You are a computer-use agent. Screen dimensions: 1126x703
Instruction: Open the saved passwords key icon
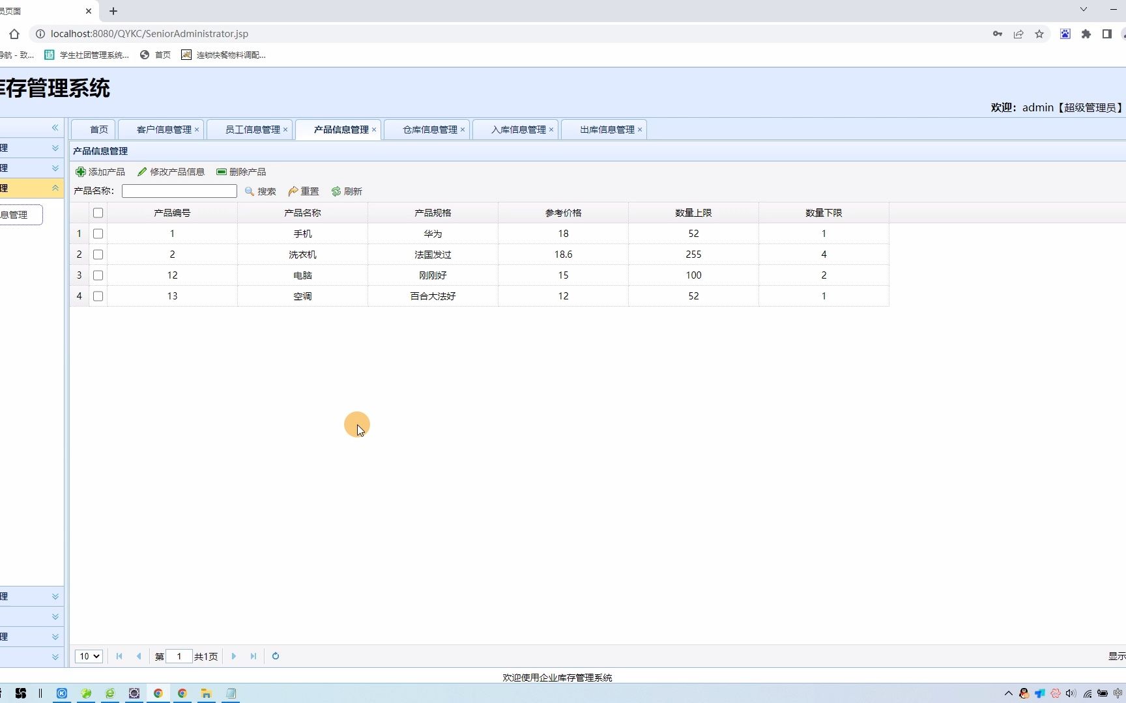(998, 34)
